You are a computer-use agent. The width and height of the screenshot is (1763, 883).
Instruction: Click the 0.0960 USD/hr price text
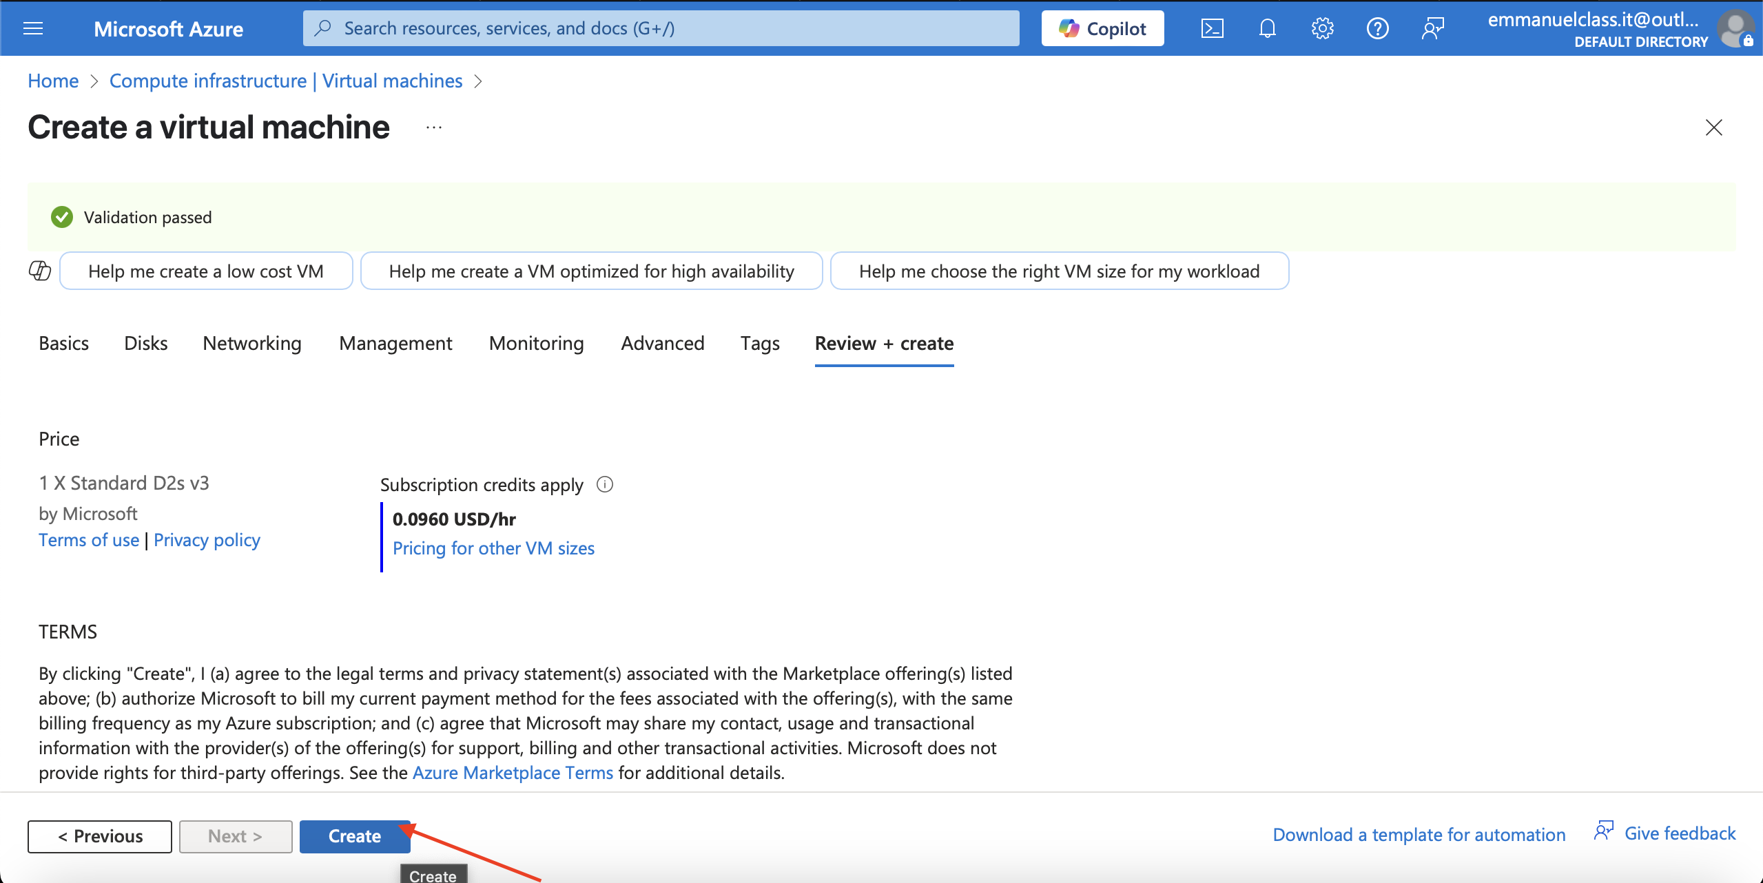tap(454, 519)
